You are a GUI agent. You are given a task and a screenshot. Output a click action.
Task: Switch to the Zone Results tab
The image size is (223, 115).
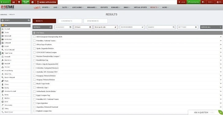point(96,21)
